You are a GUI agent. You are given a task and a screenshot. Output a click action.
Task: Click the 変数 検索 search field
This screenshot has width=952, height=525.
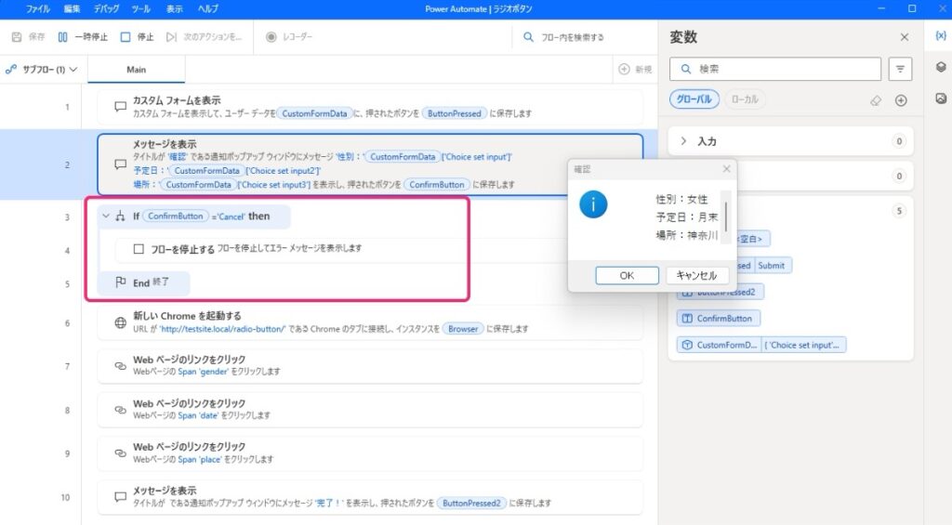tap(774, 69)
